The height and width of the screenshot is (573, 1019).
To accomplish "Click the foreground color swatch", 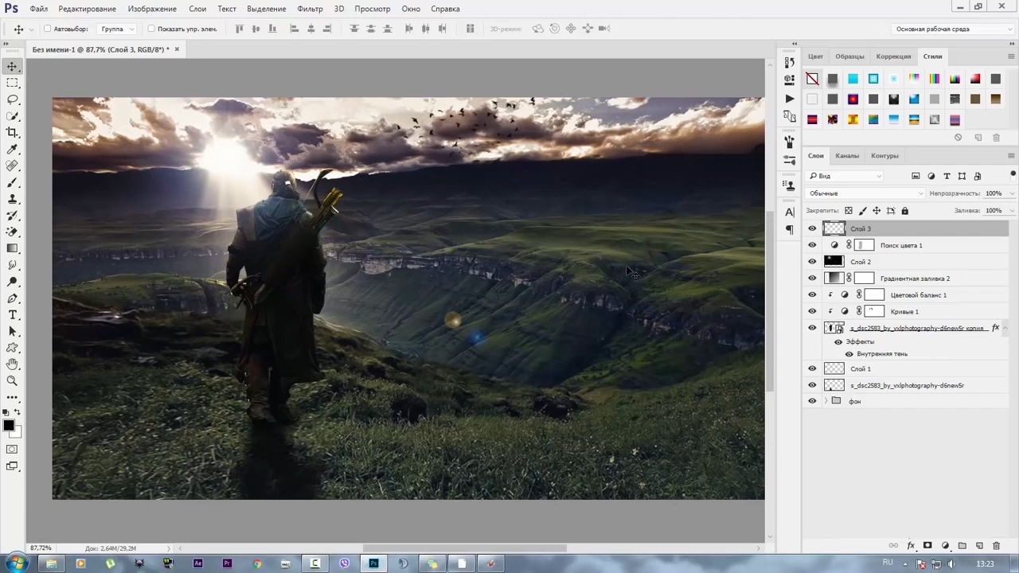I will (9, 426).
